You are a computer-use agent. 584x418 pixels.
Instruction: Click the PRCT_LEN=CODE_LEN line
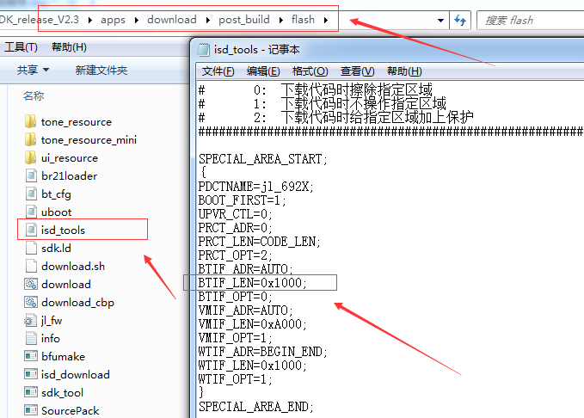click(260, 242)
